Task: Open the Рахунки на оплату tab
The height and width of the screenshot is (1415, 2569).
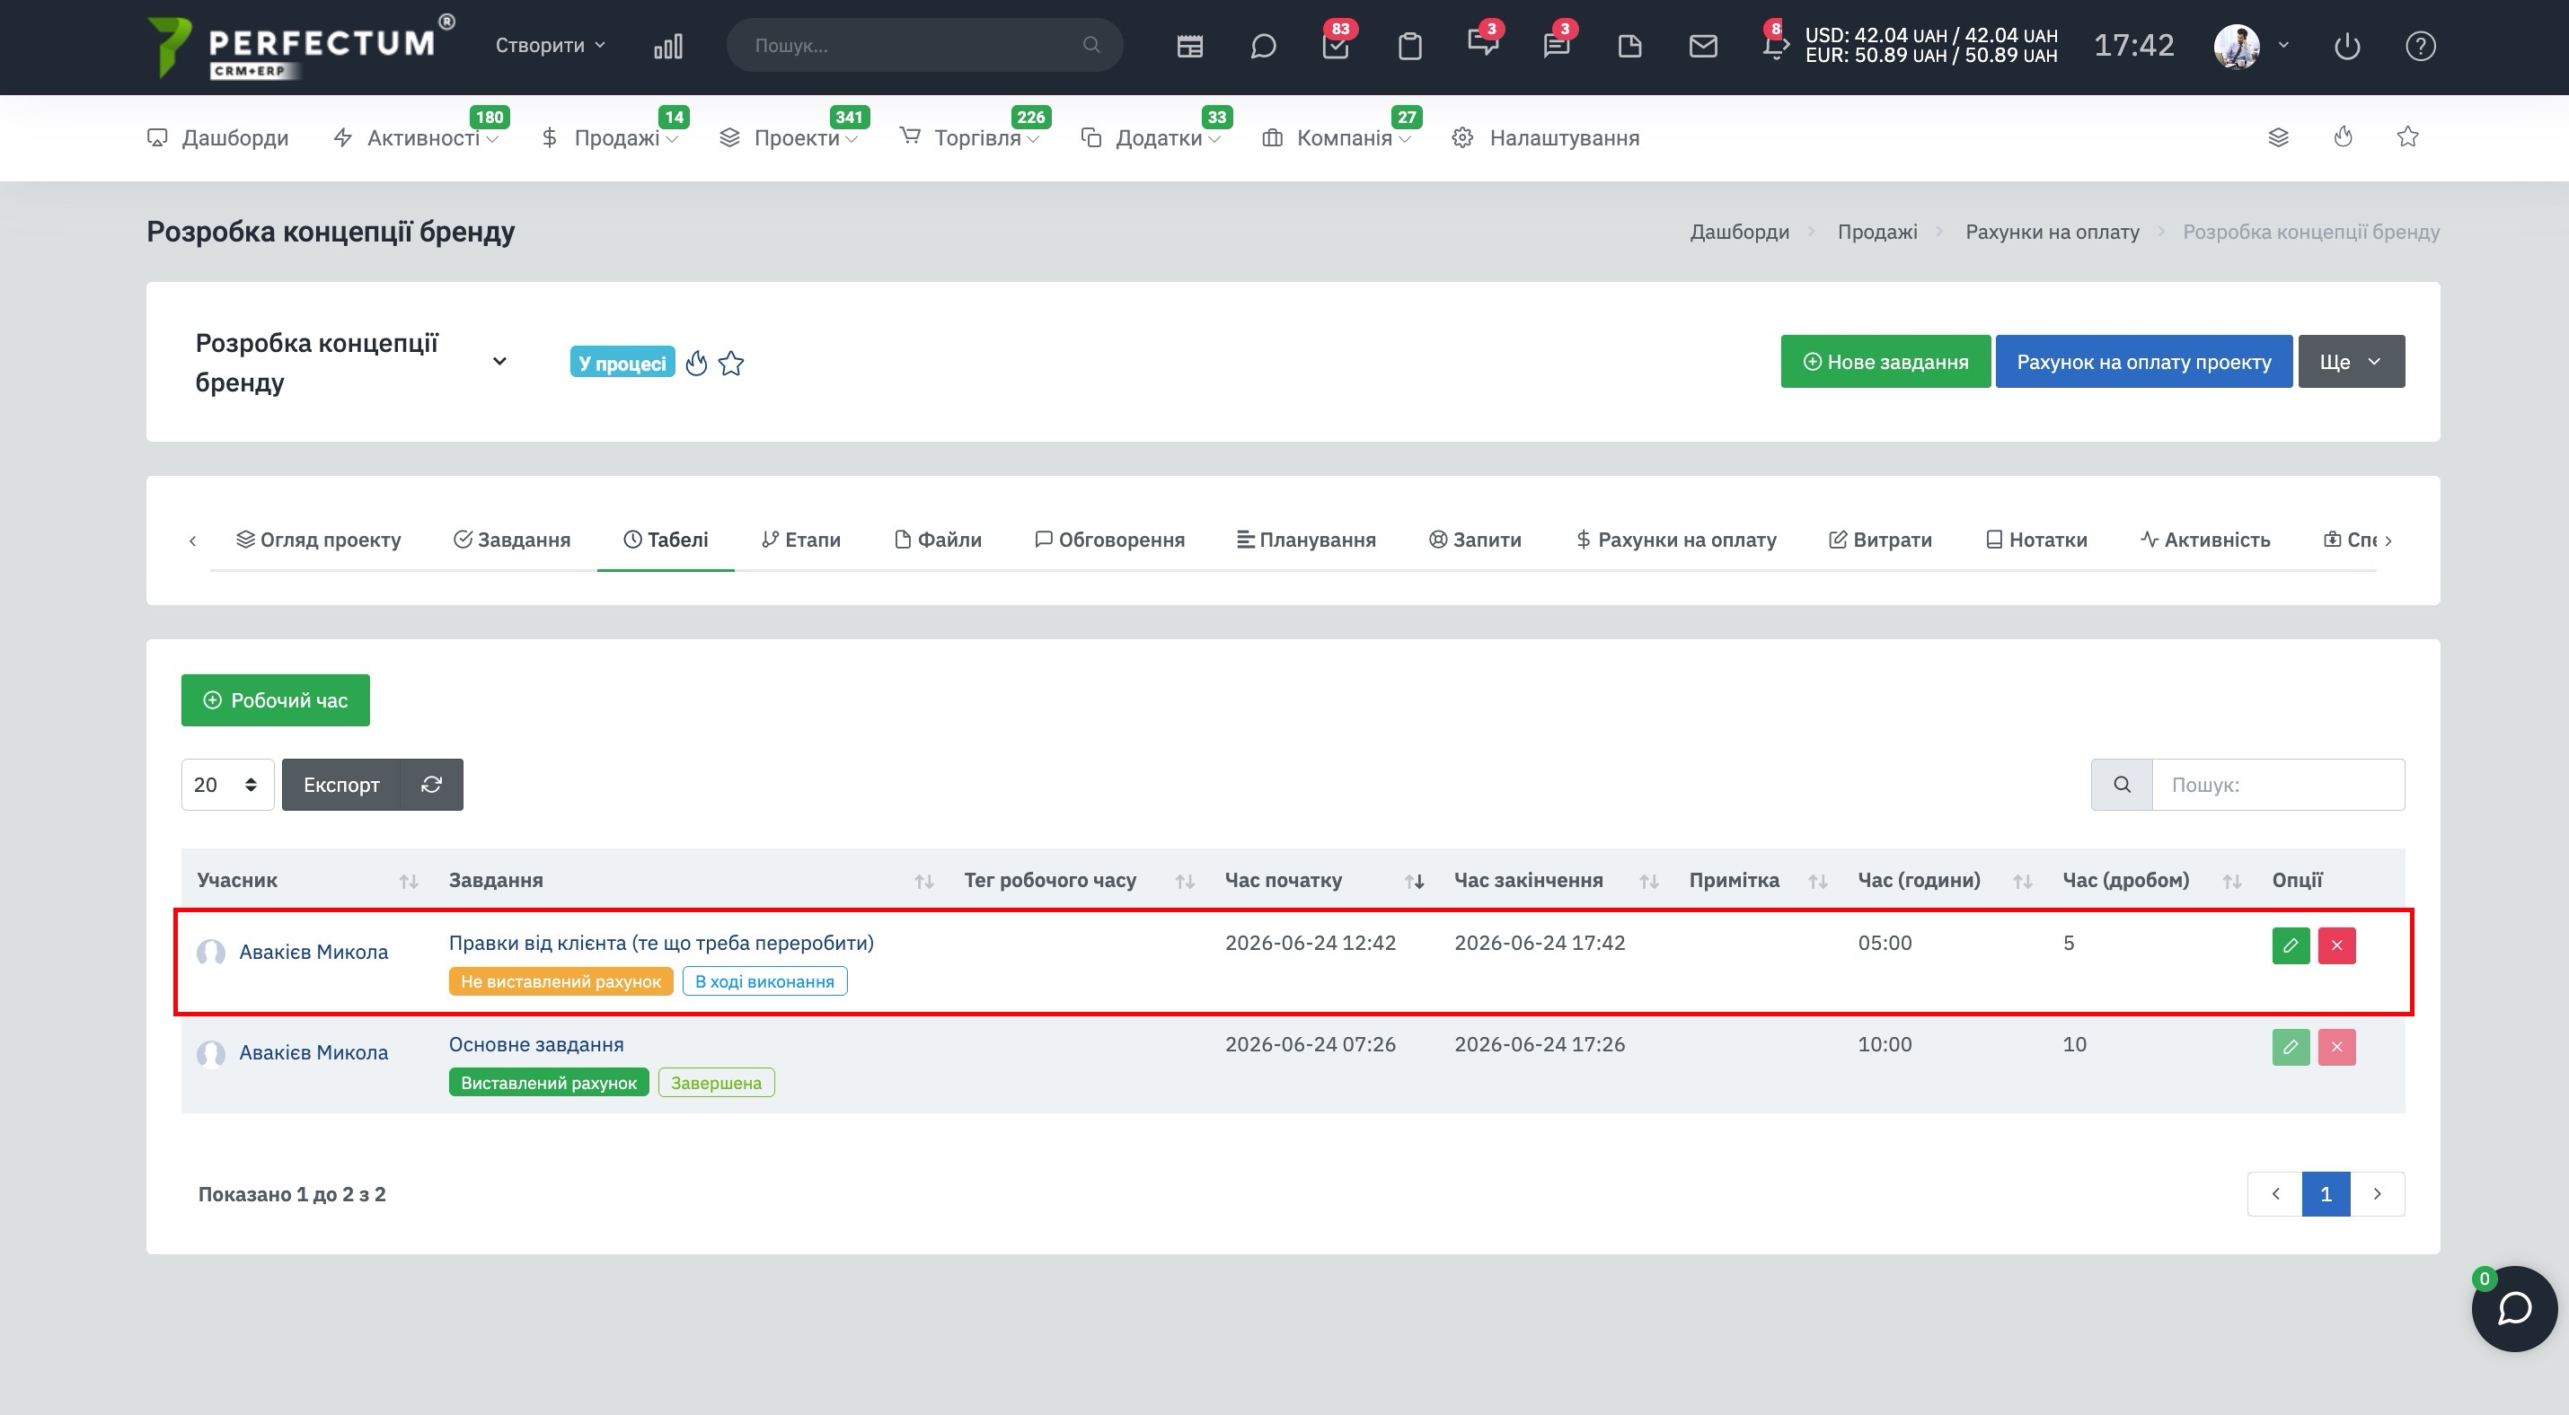Action: [1675, 539]
